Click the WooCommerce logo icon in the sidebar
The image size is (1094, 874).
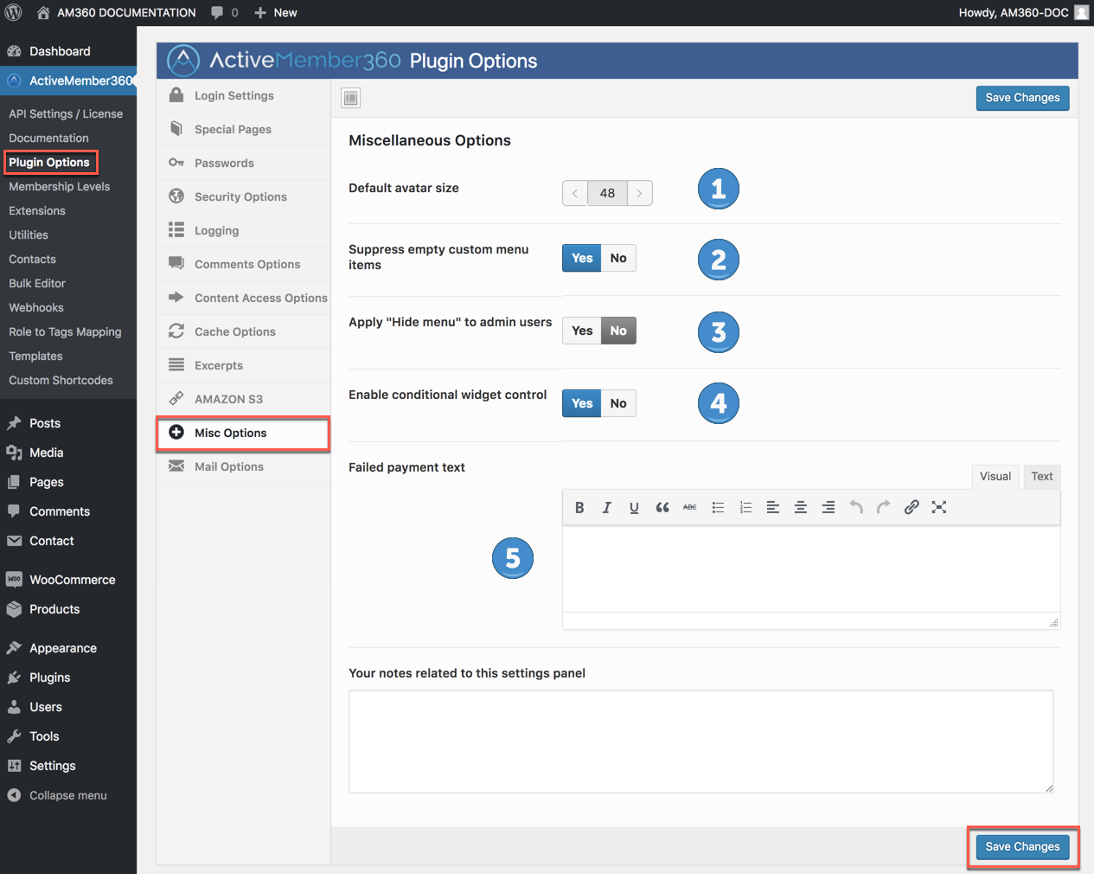pyautogui.click(x=14, y=580)
